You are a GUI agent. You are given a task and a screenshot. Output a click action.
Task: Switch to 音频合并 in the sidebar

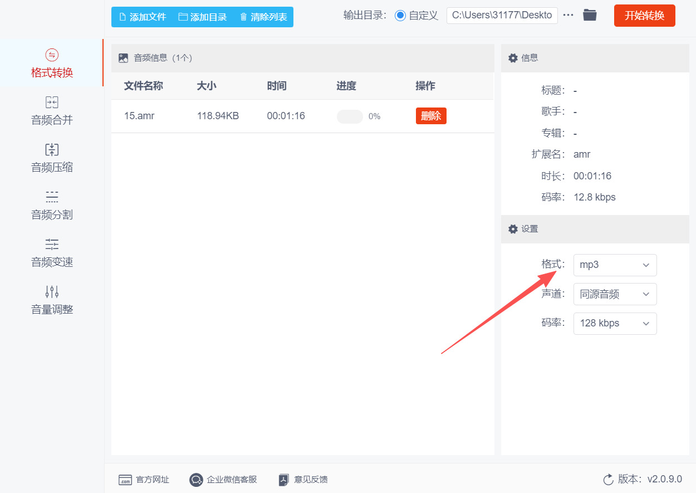(52, 110)
